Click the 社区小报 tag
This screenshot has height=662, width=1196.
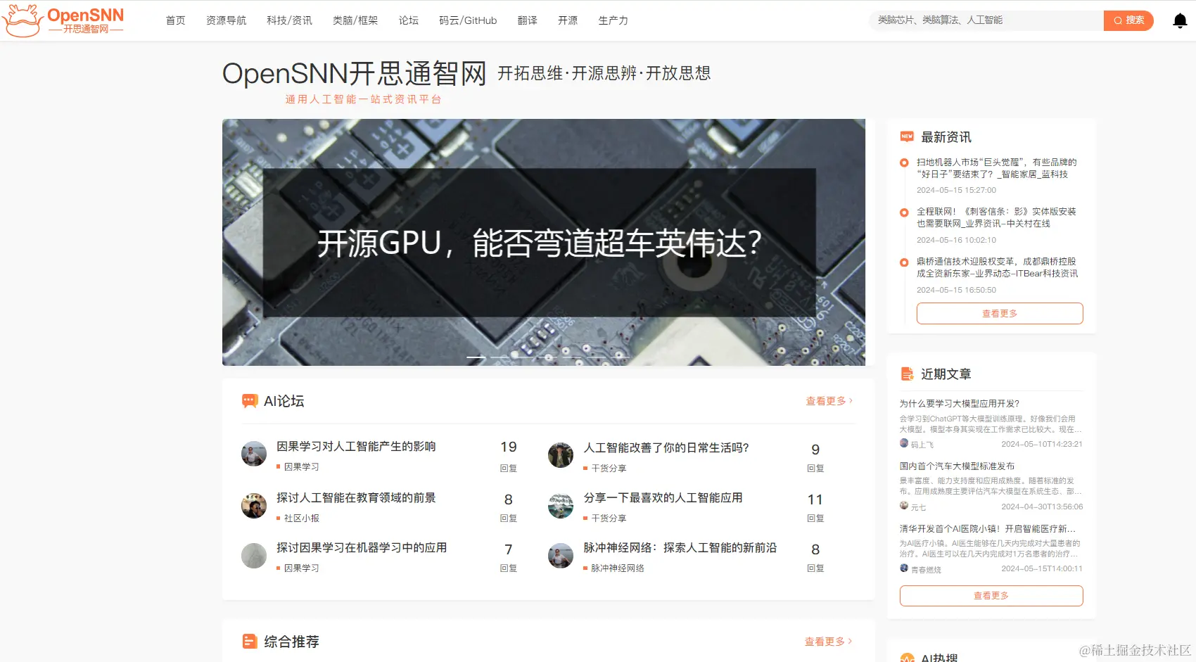pyautogui.click(x=301, y=518)
